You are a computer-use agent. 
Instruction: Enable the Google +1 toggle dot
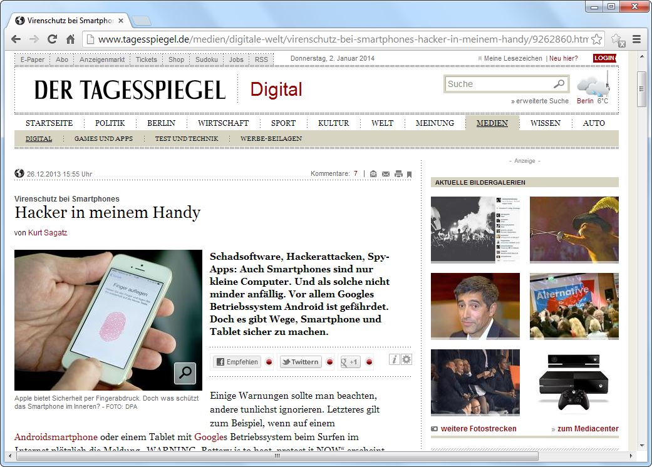369,362
